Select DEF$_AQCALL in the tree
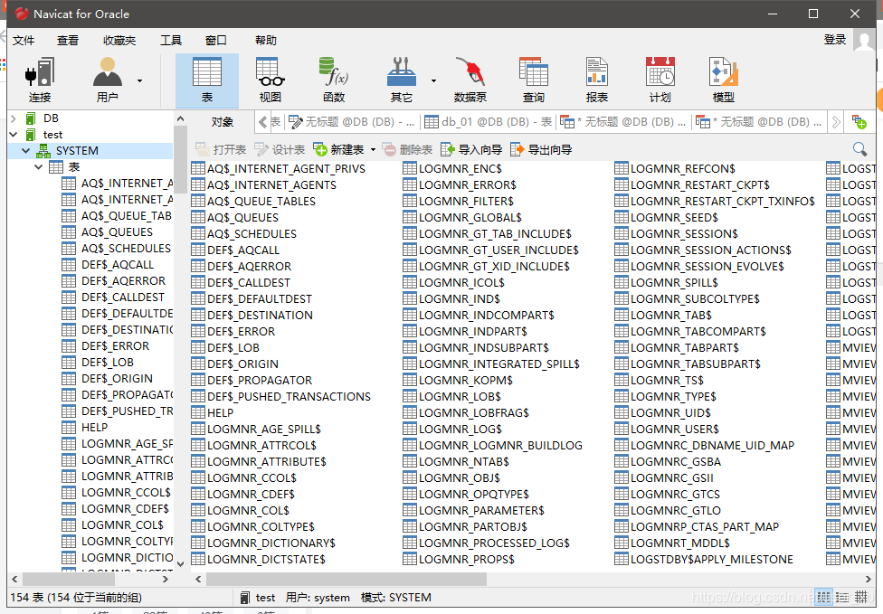This screenshot has height=614, width=883. click(x=118, y=265)
